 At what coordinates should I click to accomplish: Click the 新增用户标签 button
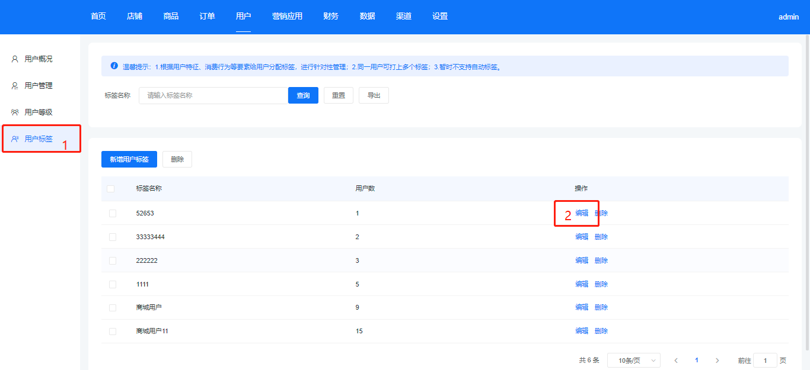point(129,159)
